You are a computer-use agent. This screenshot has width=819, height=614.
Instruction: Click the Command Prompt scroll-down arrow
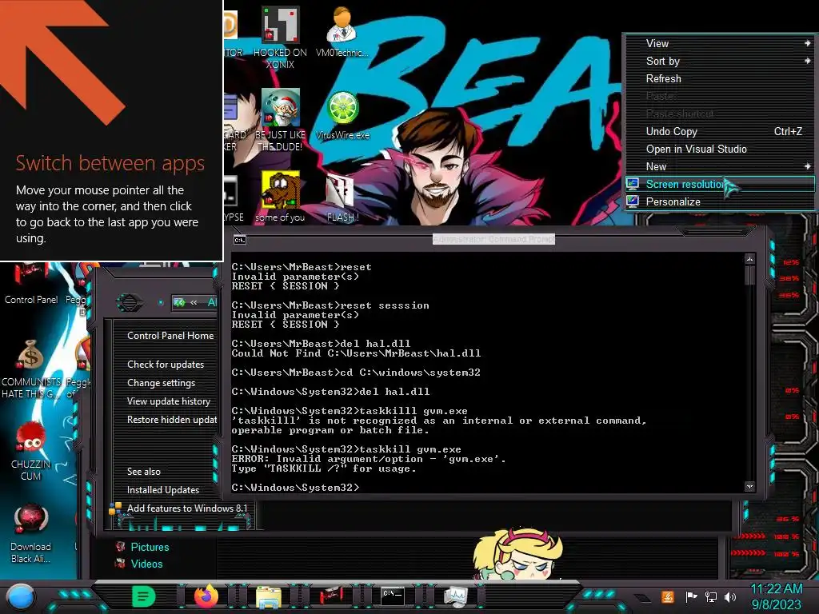pyautogui.click(x=749, y=487)
